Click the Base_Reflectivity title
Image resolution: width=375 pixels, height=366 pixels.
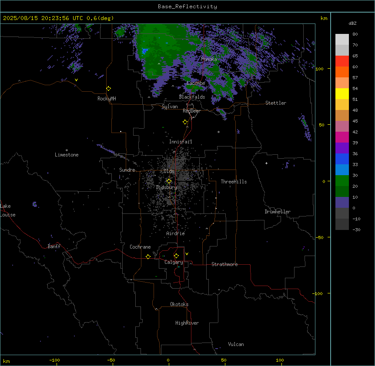tap(187, 7)
